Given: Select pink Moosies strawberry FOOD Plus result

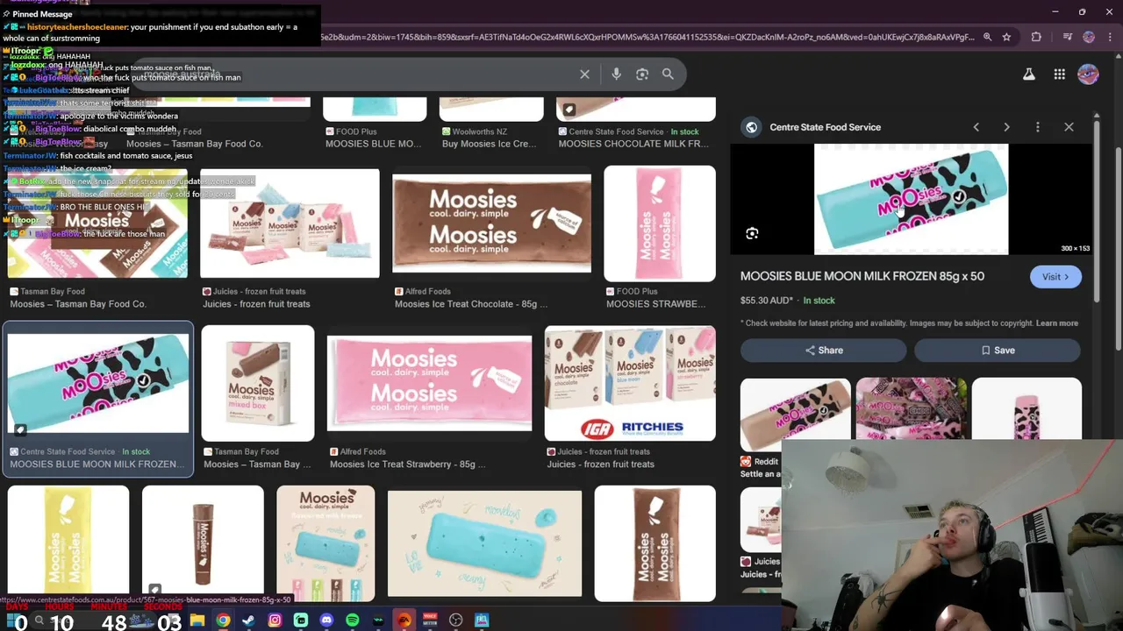Looking at the screenshot, I should (x=660, y=223).
